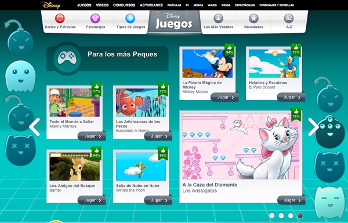Open Los Más Votados thumbs-up icon

click(218, 19)
